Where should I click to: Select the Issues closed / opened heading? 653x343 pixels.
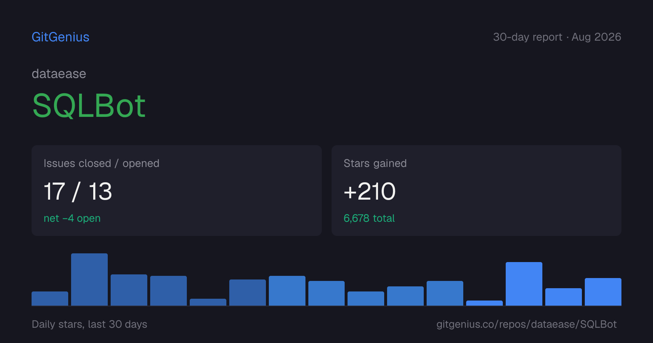click(x=102, y=163)
